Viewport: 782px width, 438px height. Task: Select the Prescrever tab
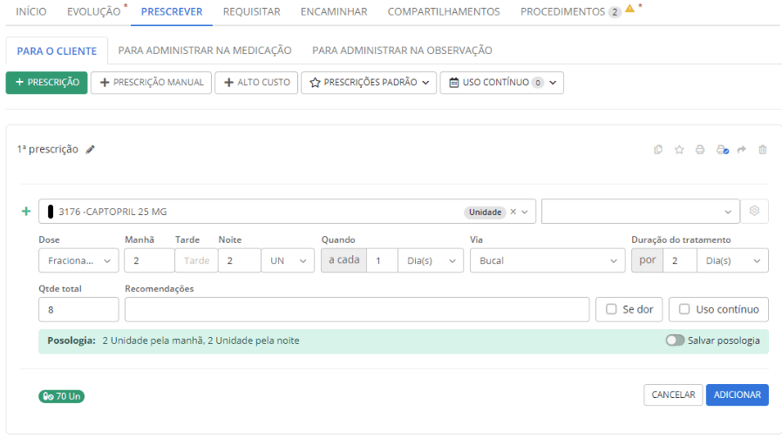tap(172, 11)
